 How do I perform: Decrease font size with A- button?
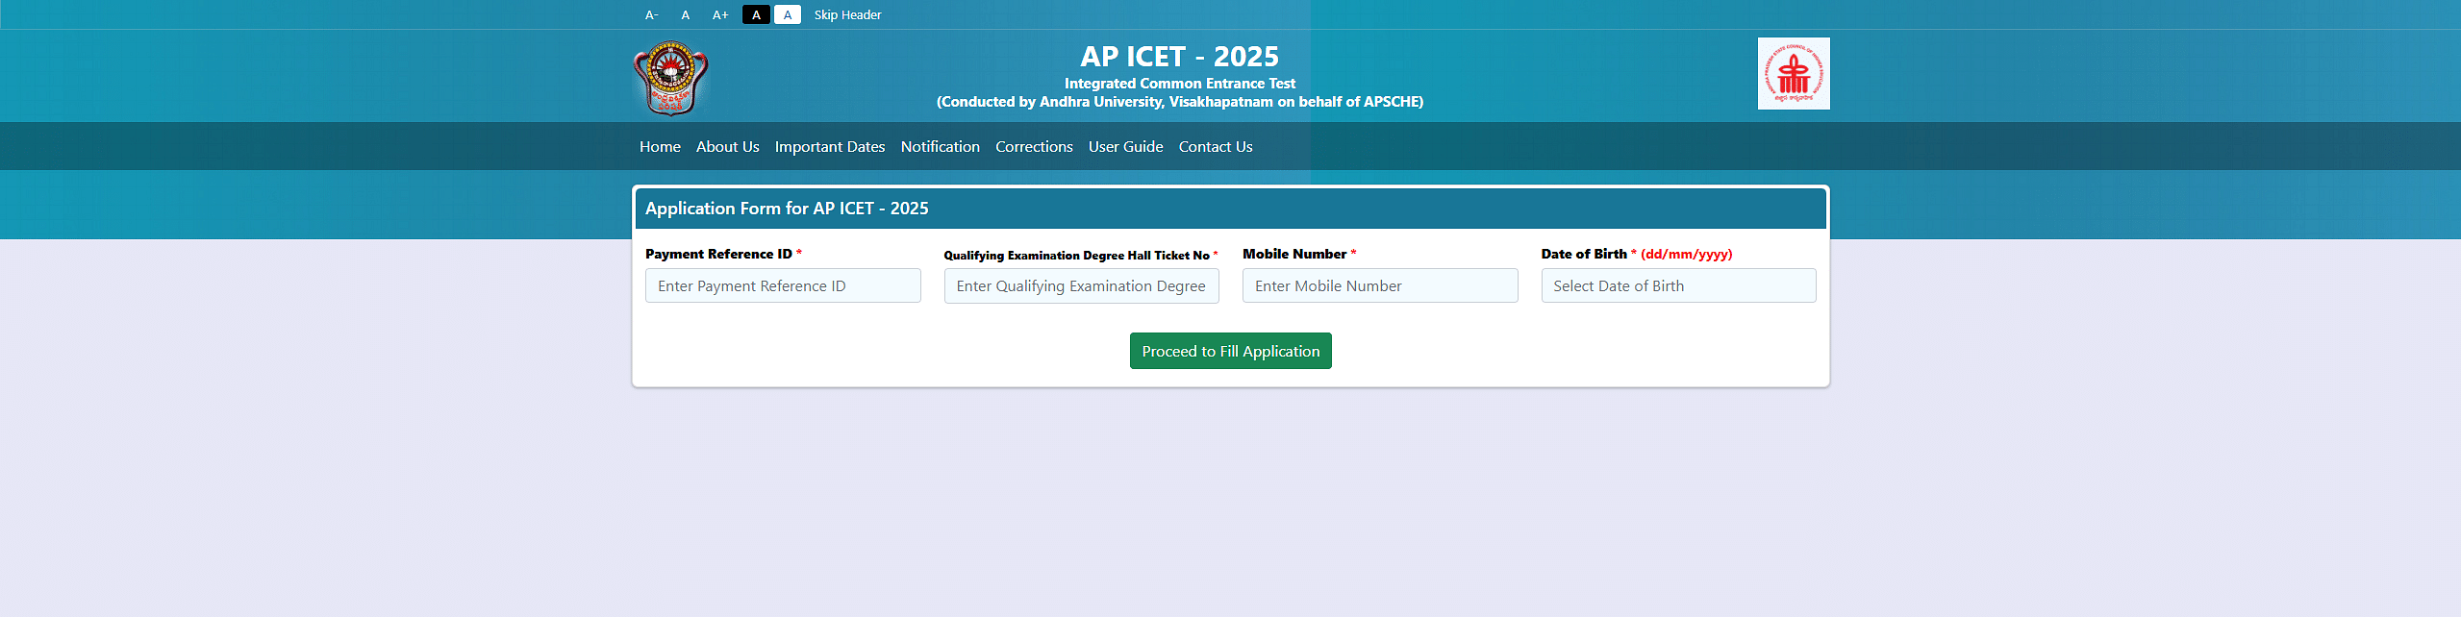pyautogui.click(x=651, y=14)
